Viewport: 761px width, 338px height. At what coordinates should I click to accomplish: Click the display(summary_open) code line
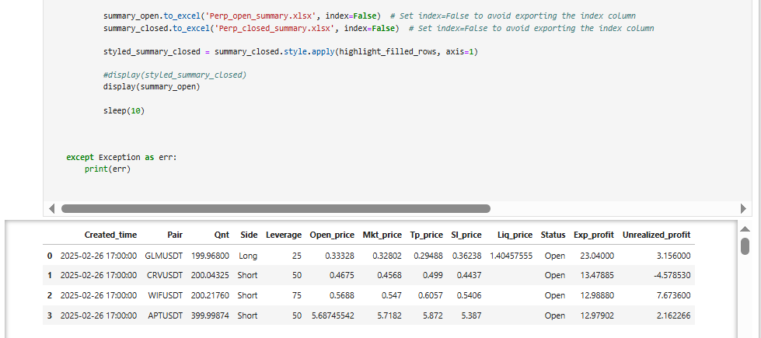(152, 87)
